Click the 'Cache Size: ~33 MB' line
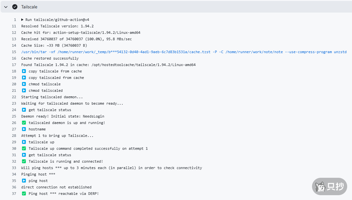Viewport: 352px width, 200px height. pos(54,45)
